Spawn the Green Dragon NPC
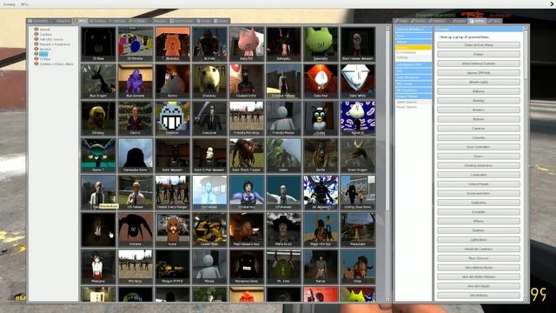This screenshot has width=556, height=313. tap(358, 156)
